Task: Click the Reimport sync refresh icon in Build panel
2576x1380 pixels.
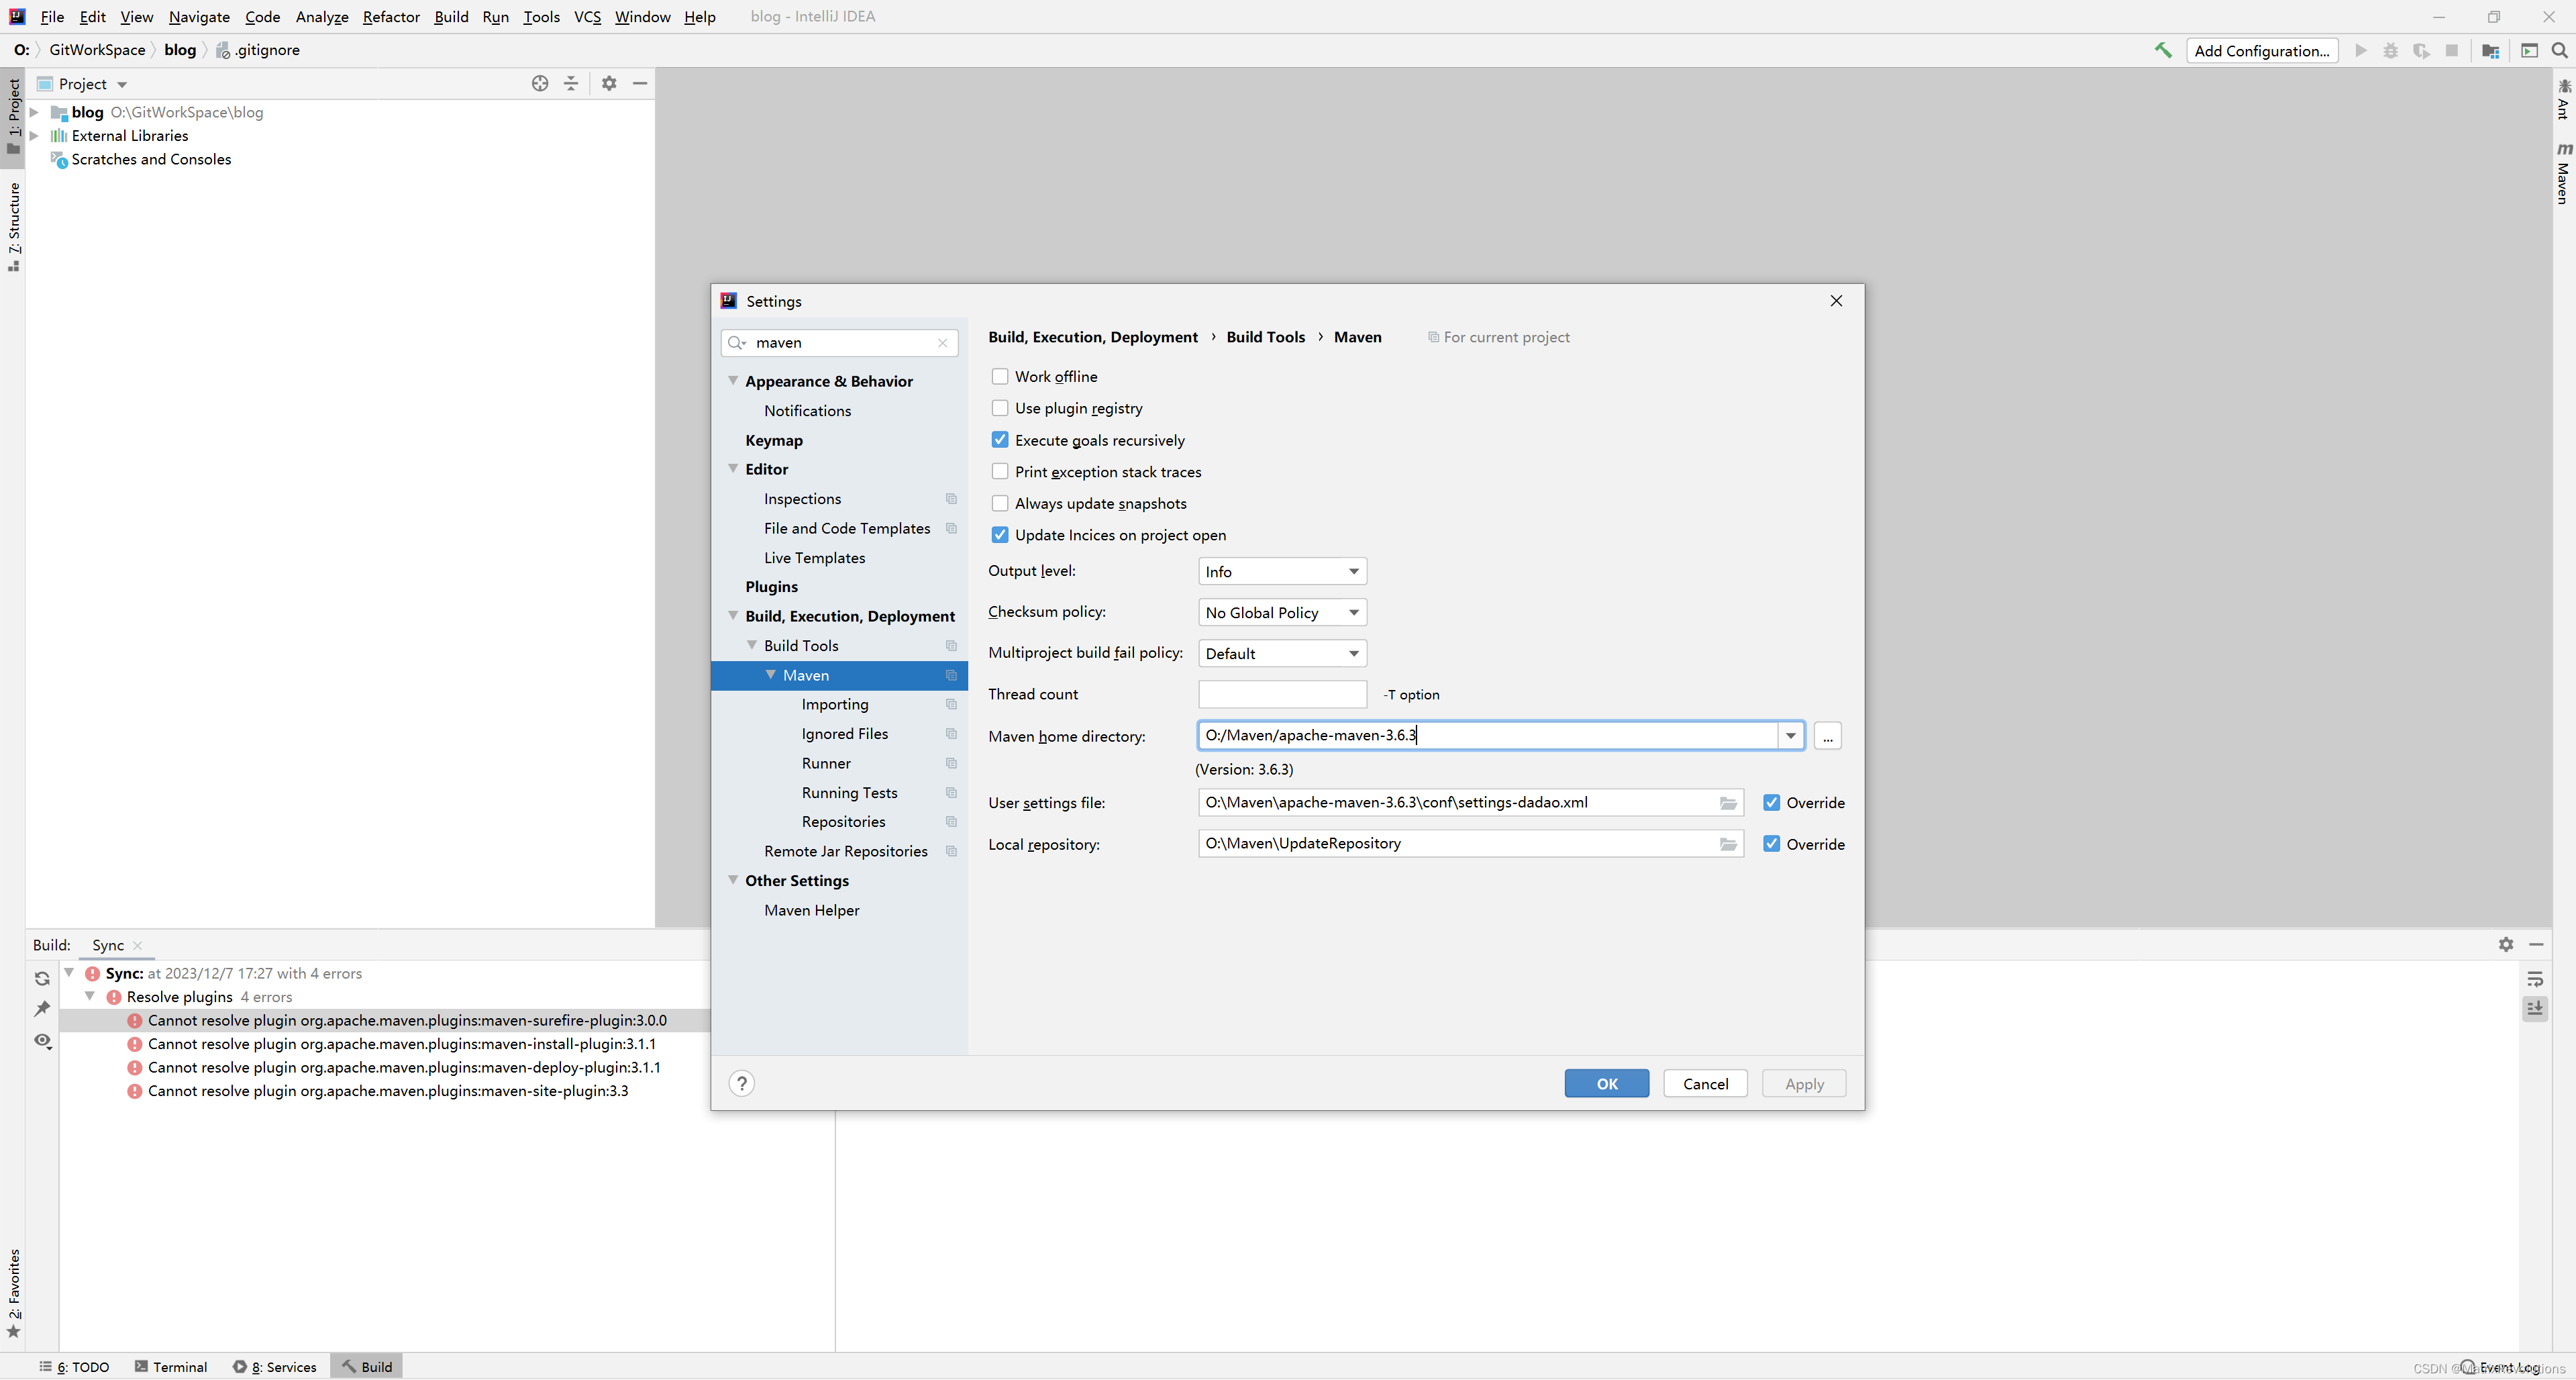Action: [42, 978]
